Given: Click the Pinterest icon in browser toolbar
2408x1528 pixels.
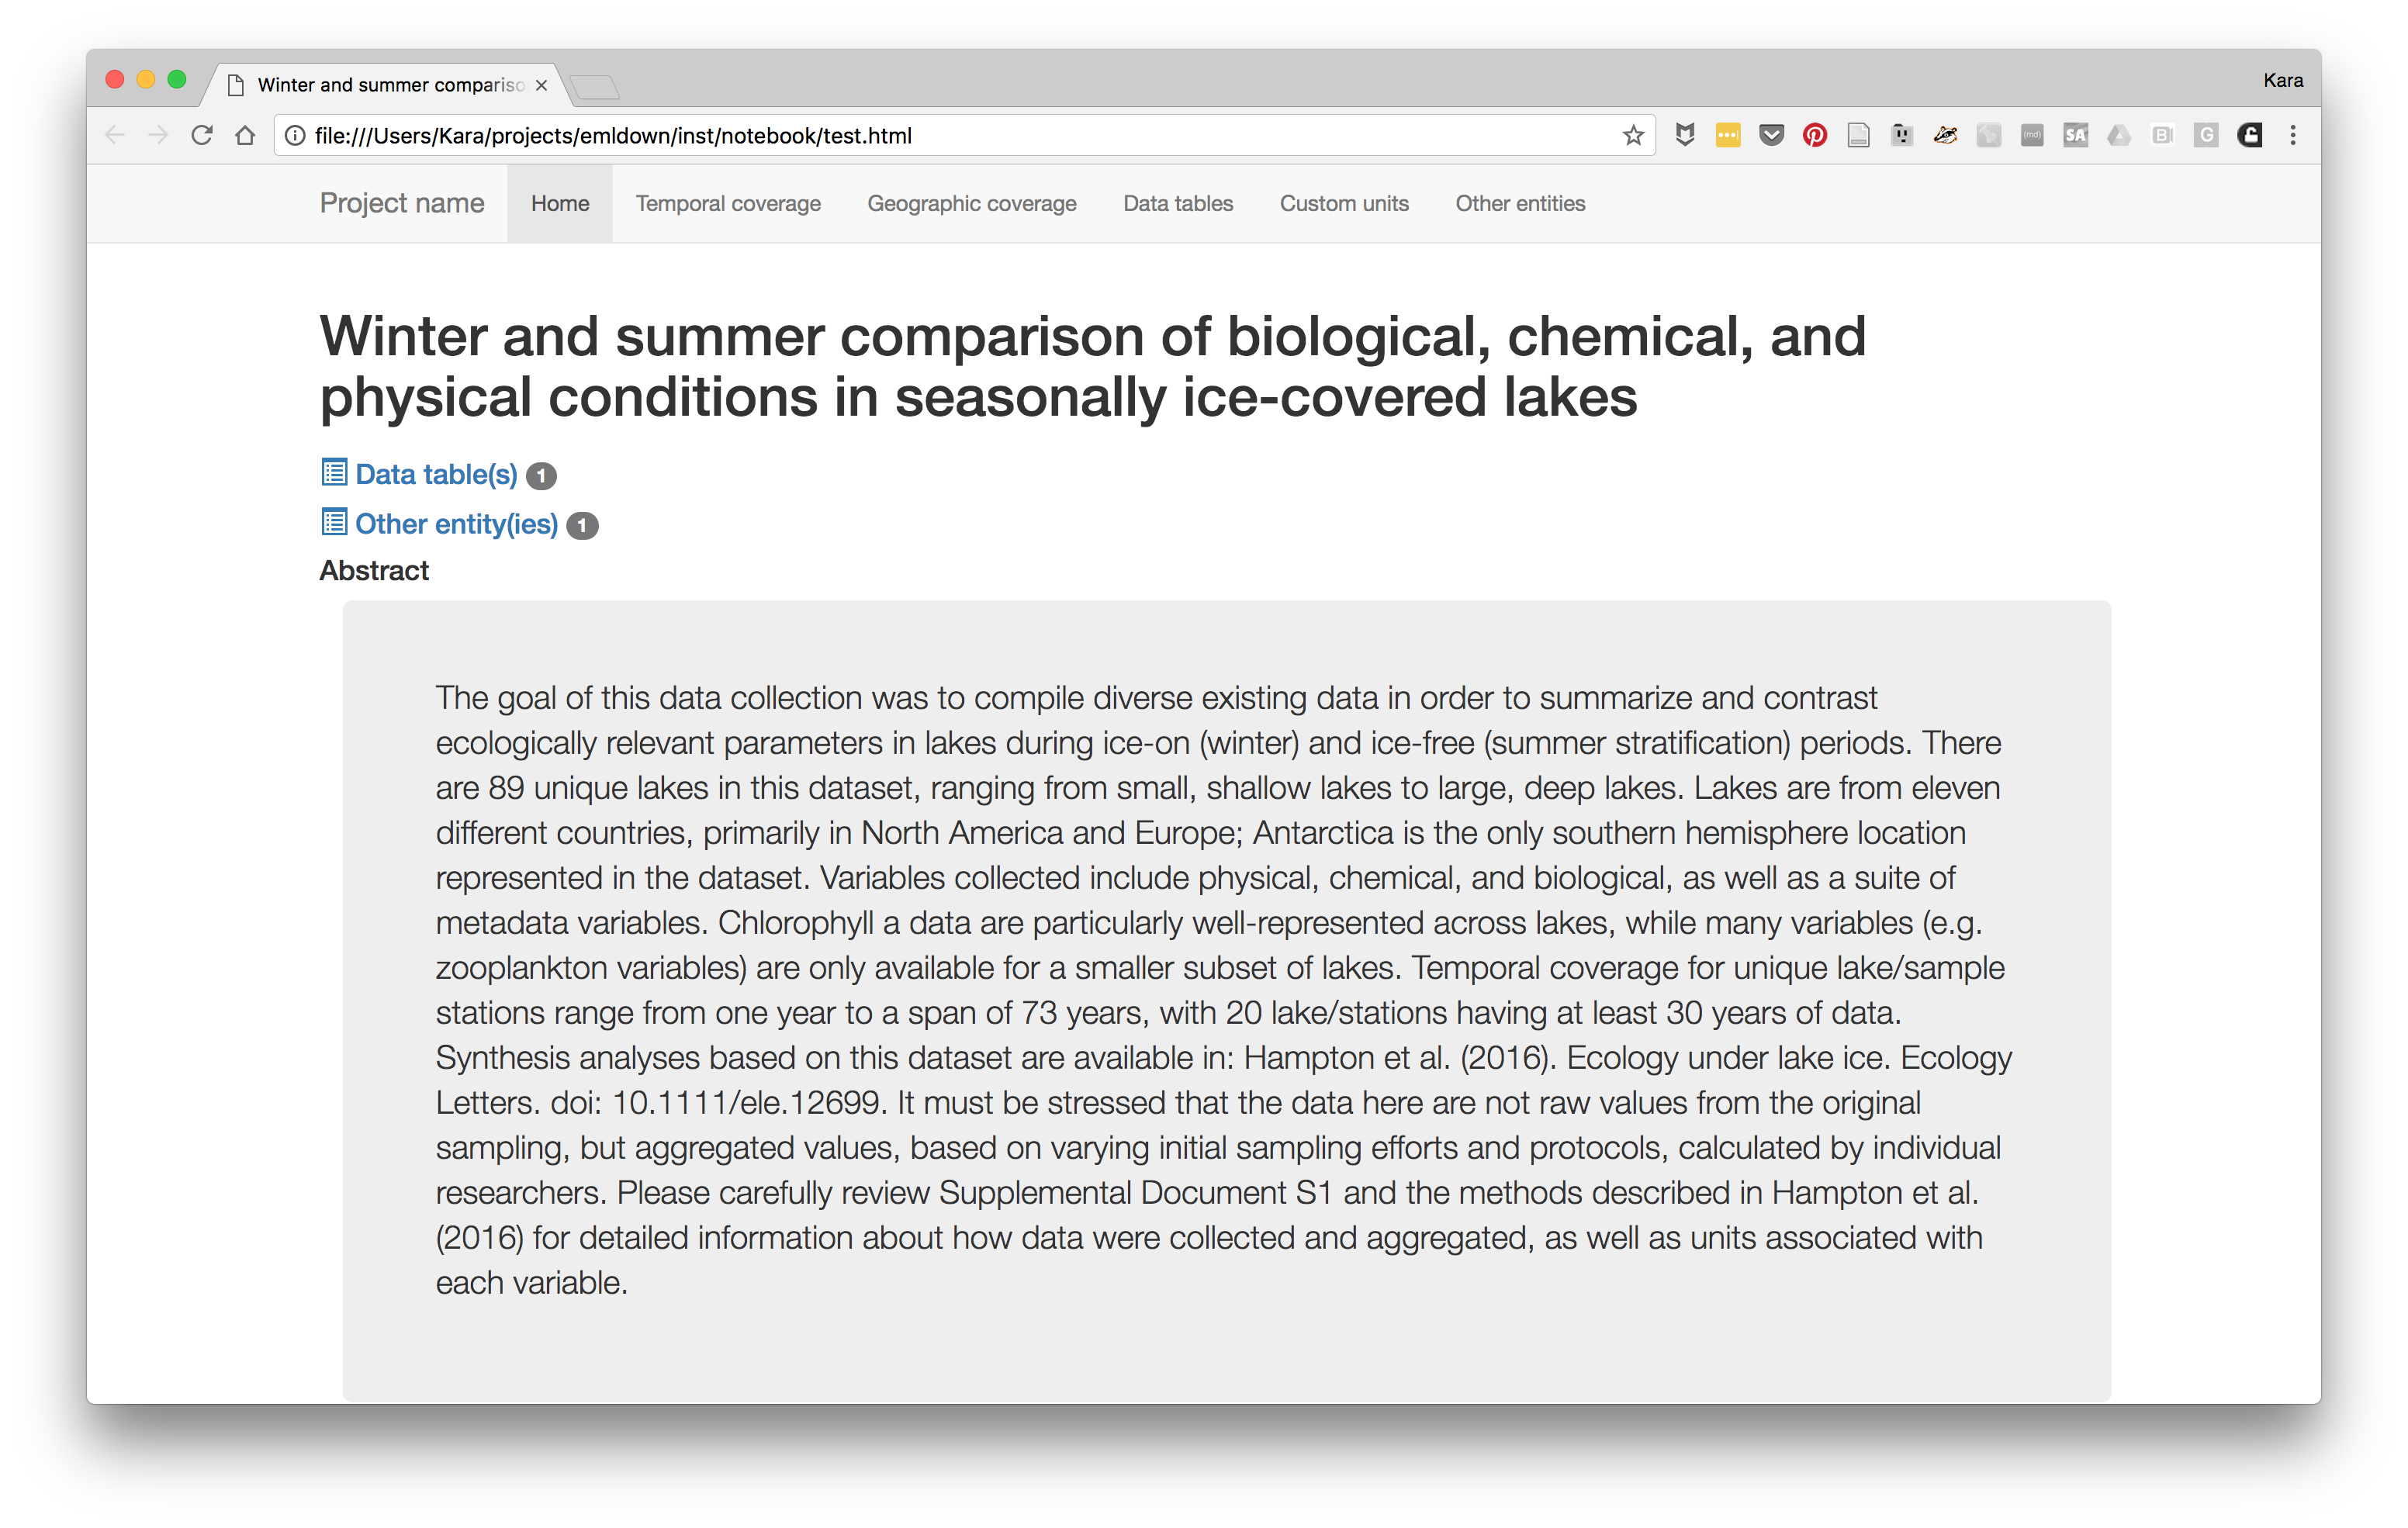Looking at the screenshot, I should 1813,133.
